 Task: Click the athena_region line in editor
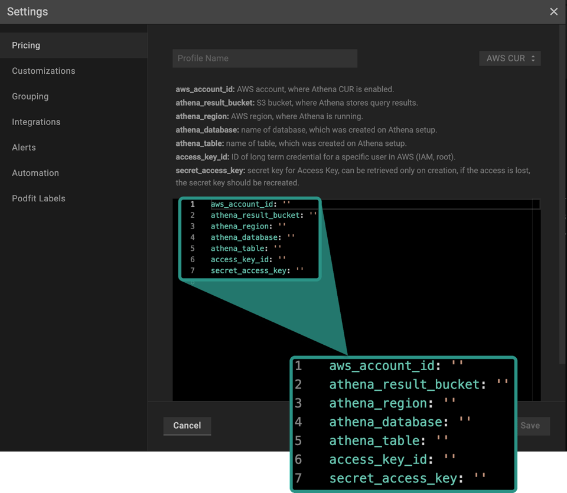(x=248, y=226)
